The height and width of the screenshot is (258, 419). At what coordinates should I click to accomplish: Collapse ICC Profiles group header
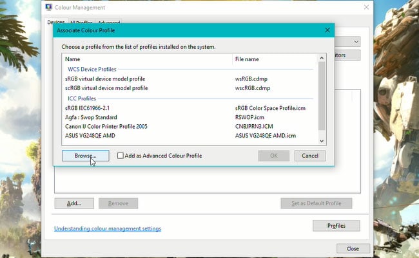click(x=81, y=98)
